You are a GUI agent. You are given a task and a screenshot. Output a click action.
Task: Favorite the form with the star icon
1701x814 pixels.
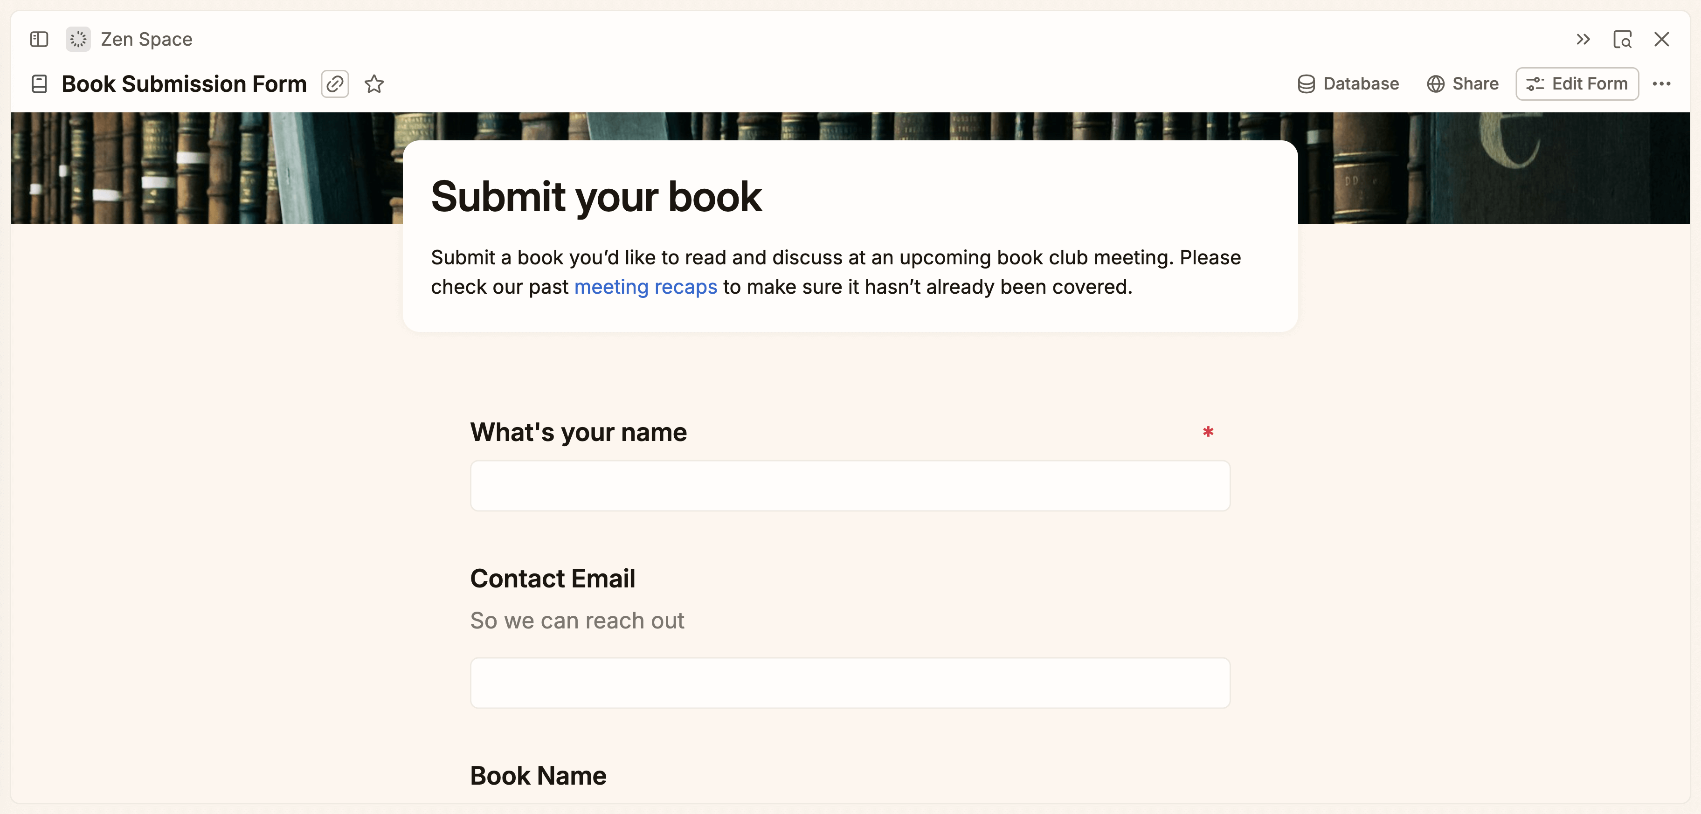[374, 84]
